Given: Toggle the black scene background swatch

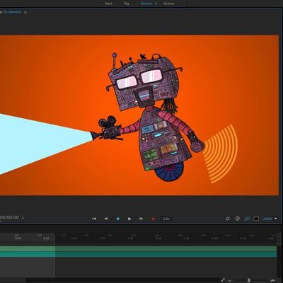Looking at the screenshot, I should (256, 219).
